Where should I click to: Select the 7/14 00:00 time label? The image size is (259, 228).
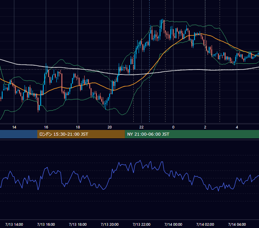pyautogui.click(x=173, y=224)
